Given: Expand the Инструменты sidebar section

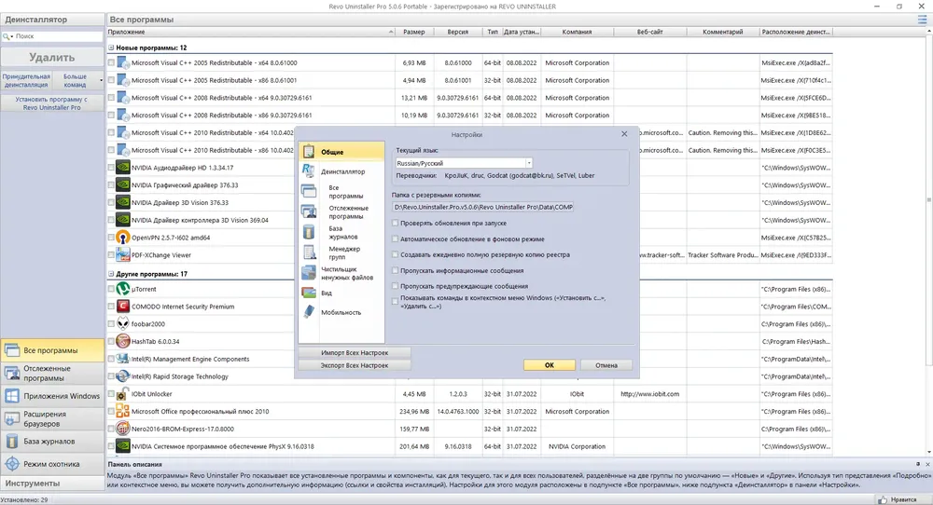Looking at the screenshot, I should 52,483.
